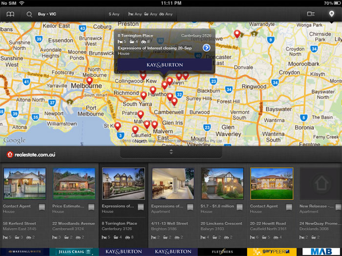This screenshot has width=342, height=256.
Task: Bookmark the 22 Woodlands Avenue listing
Action: click(91, 207)
